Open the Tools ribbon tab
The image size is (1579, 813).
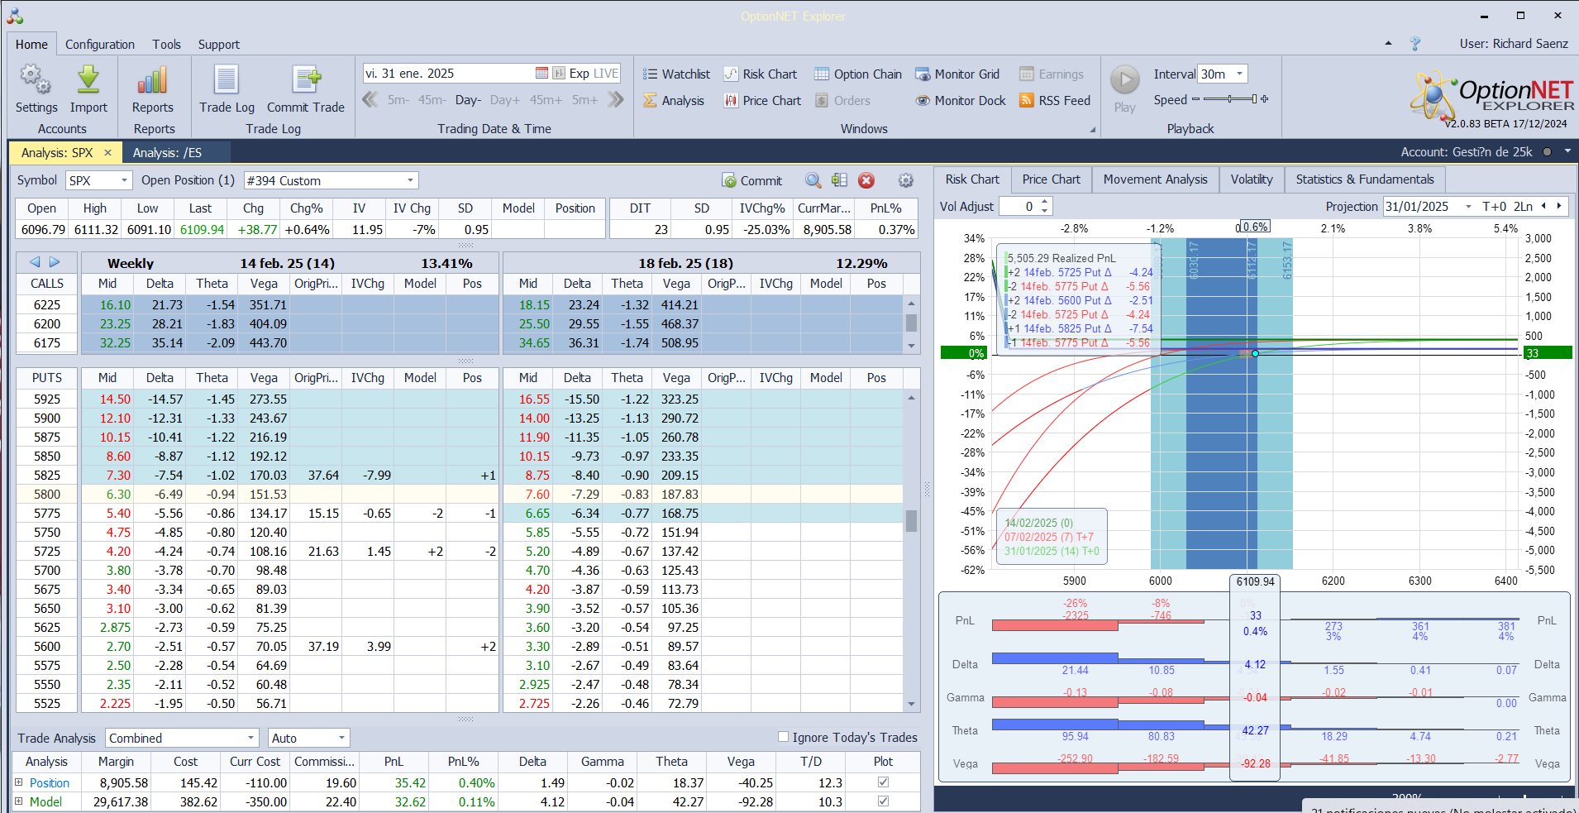(166, 45)
